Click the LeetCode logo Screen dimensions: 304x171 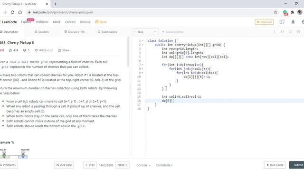coord(9,22)
